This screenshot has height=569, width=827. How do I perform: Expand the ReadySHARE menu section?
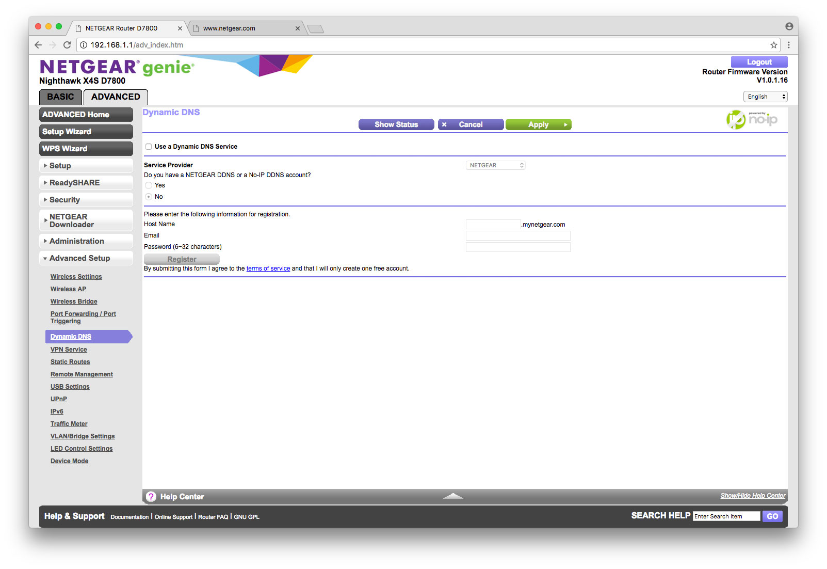86,183
